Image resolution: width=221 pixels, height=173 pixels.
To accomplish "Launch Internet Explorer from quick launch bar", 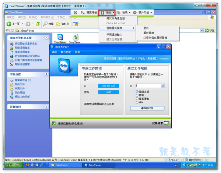I will click(x=42, y=165).
